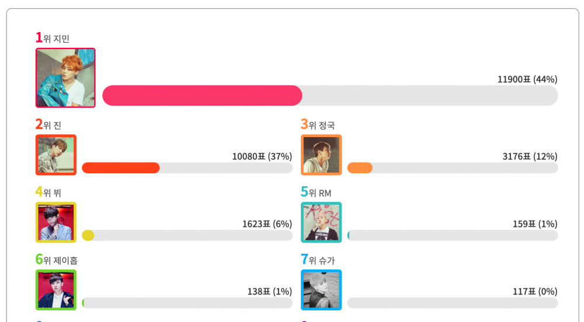Click the red-orange progress bar for 진
This screenshot has height=322, width=584.
[x=121, y=168]
